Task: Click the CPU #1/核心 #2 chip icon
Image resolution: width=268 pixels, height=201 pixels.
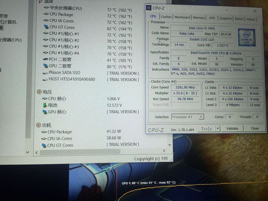Action: click(x=46, y=40)
